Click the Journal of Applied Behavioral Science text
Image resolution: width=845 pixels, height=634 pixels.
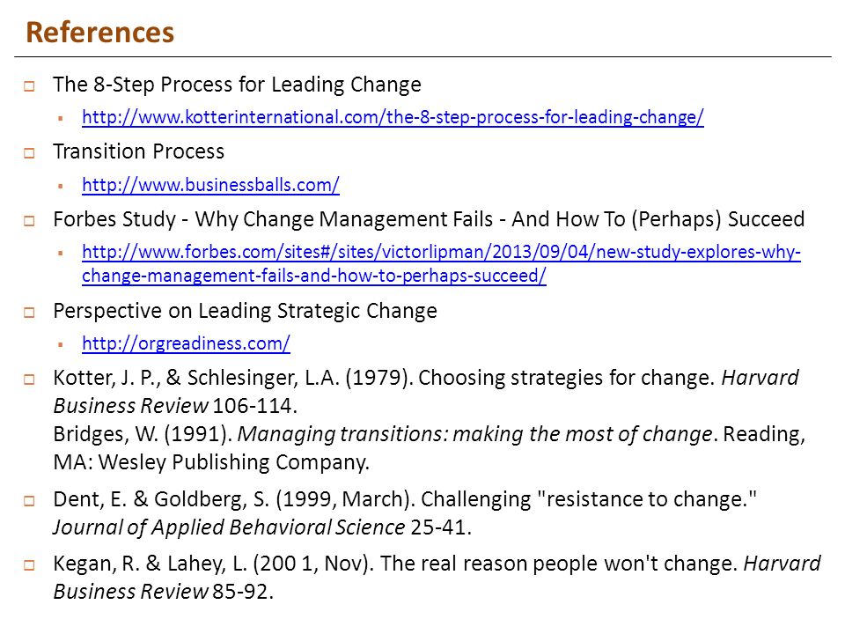[x=229, y=527]
